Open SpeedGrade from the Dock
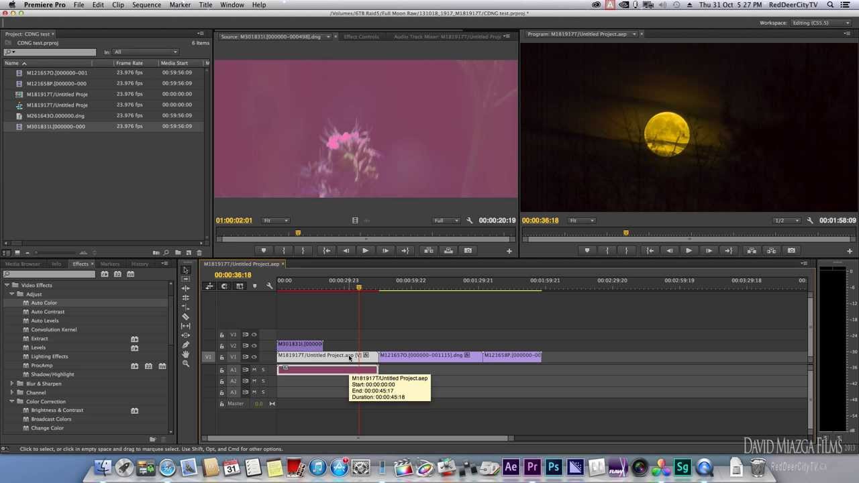The image size is (859, 483). coord(683,467)
